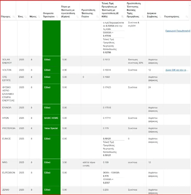Select the VOLTON provider name
Image resolution: width=191 pixels, height=195 pixels.
pyautogui.click(x=7, y=70)
